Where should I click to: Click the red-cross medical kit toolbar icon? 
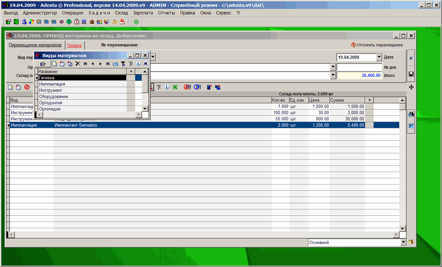tap(77, 22)
